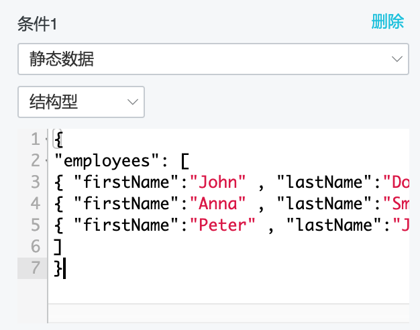
Task: Select highlighted line number 7 in gutter
Action: click(35, 267)
